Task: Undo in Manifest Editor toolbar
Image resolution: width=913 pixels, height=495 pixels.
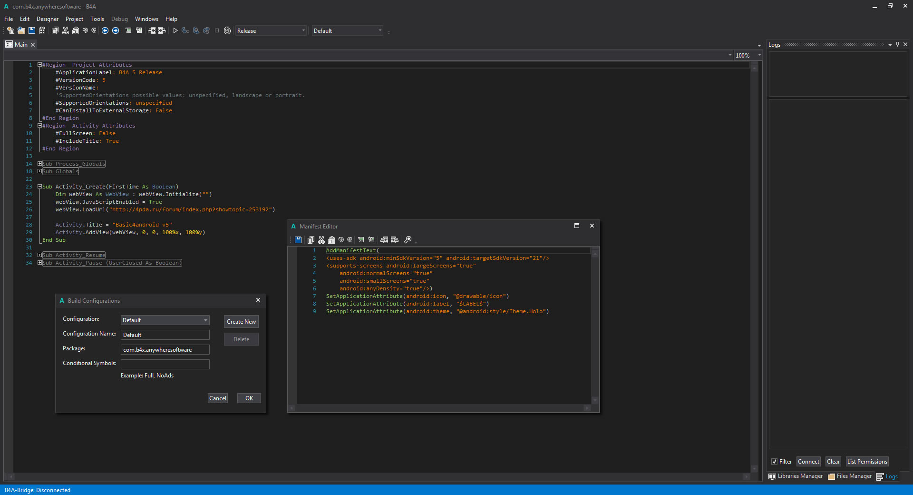Action: coord(340,240)
